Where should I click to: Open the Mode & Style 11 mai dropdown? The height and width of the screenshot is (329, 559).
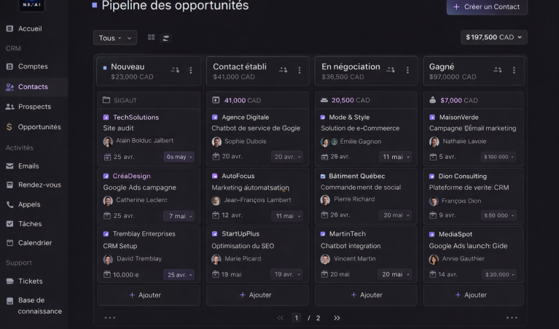(x=395, y=157)
